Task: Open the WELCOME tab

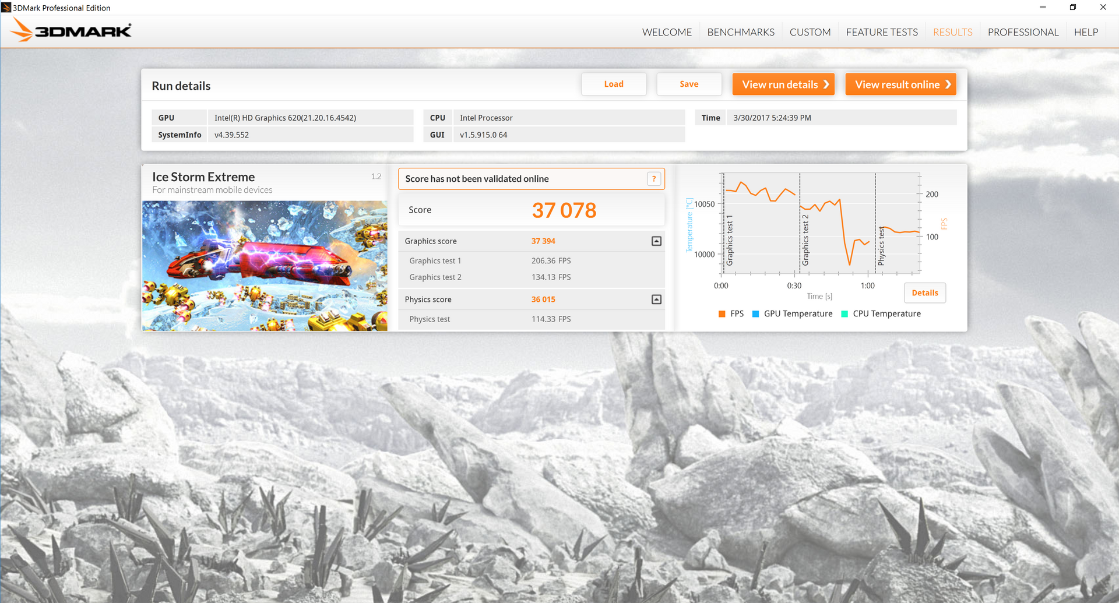Action: (x=667, y=32)
